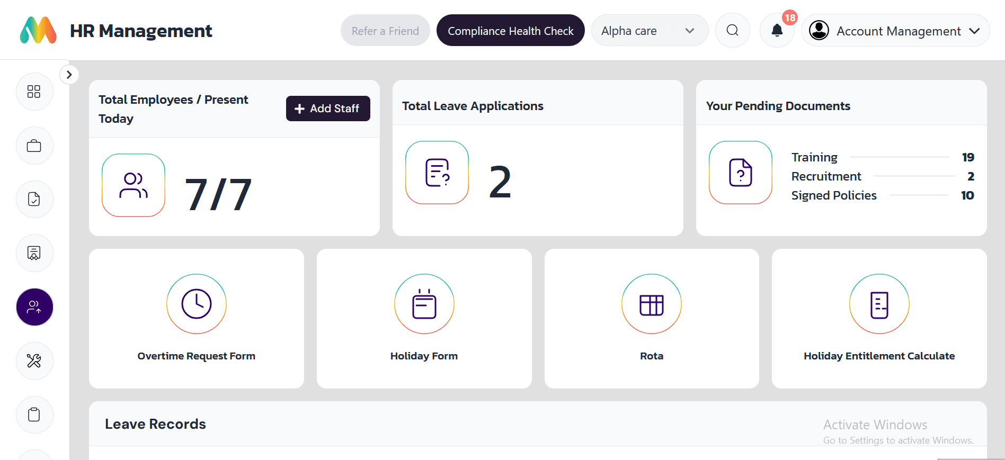Click the Training pending documents row
Image resolution: width=1005 pixels, height=460 pixels.
click(882, 157)
